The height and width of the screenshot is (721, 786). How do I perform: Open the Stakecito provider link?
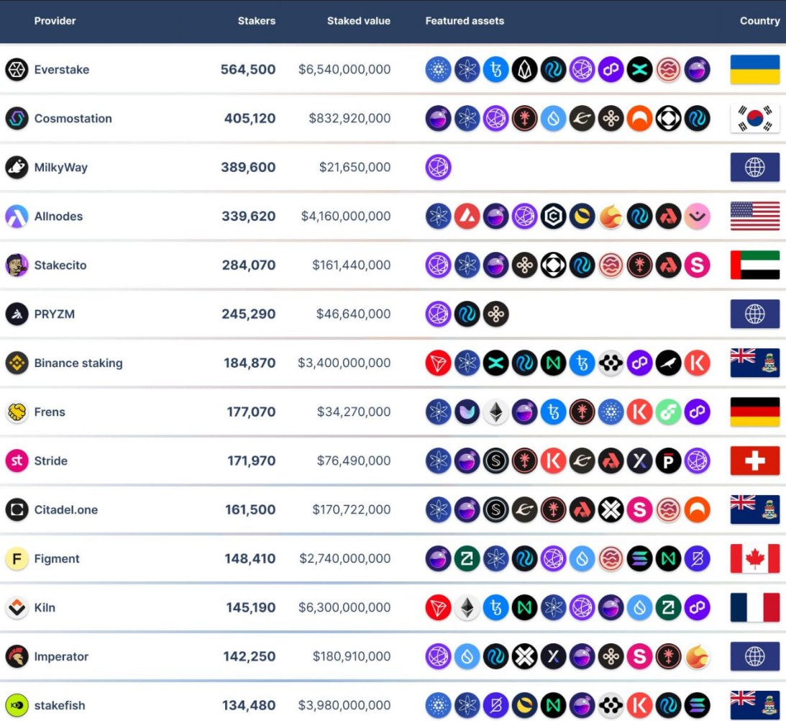60,265
